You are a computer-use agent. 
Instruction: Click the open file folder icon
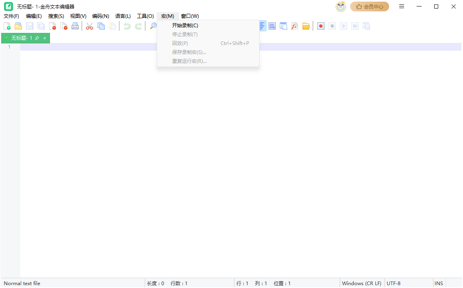(18, 26)
